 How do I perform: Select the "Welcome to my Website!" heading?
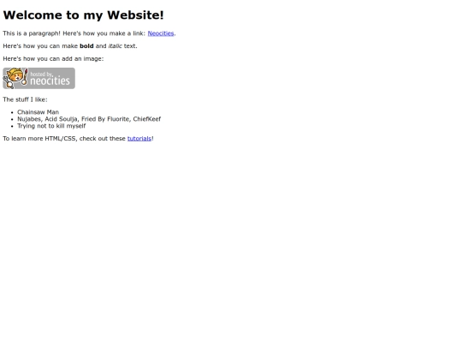tap(83, 15)
